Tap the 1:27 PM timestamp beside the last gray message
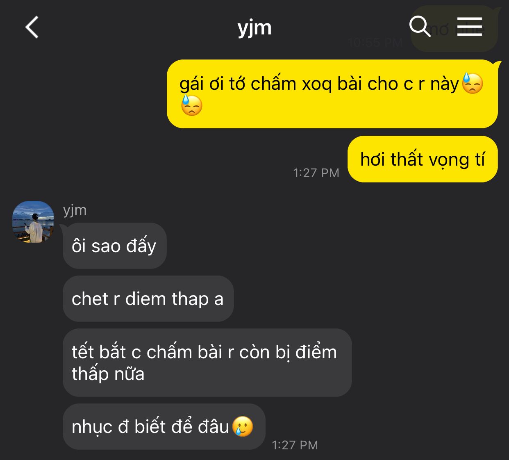This screenshot has height=460, width=509. 295,445
